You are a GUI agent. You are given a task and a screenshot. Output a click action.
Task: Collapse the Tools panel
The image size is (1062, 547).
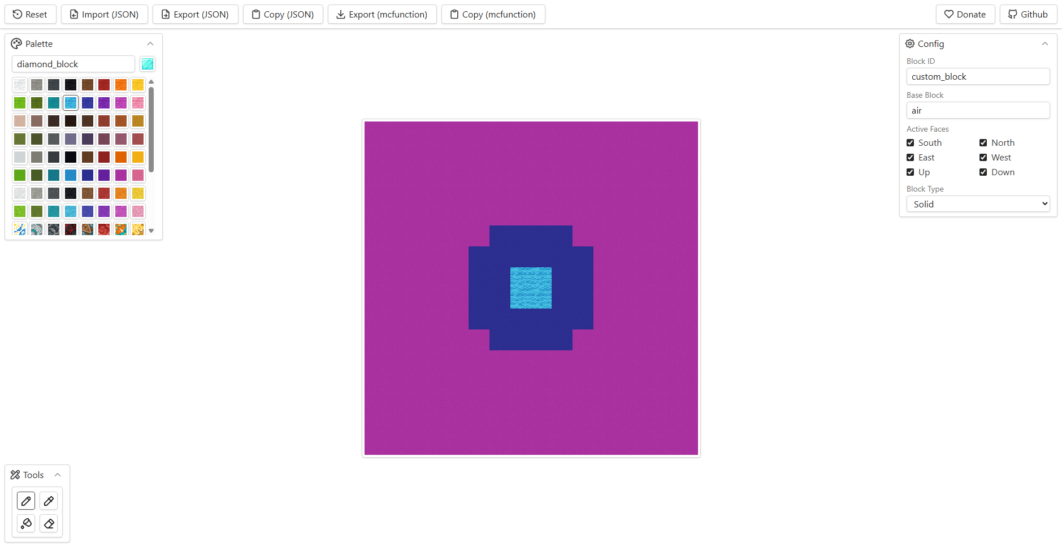click(x=58, y=475)
